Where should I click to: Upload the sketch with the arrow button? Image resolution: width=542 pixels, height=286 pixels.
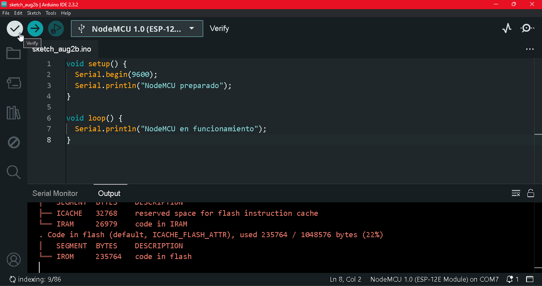tap(35, 29)
